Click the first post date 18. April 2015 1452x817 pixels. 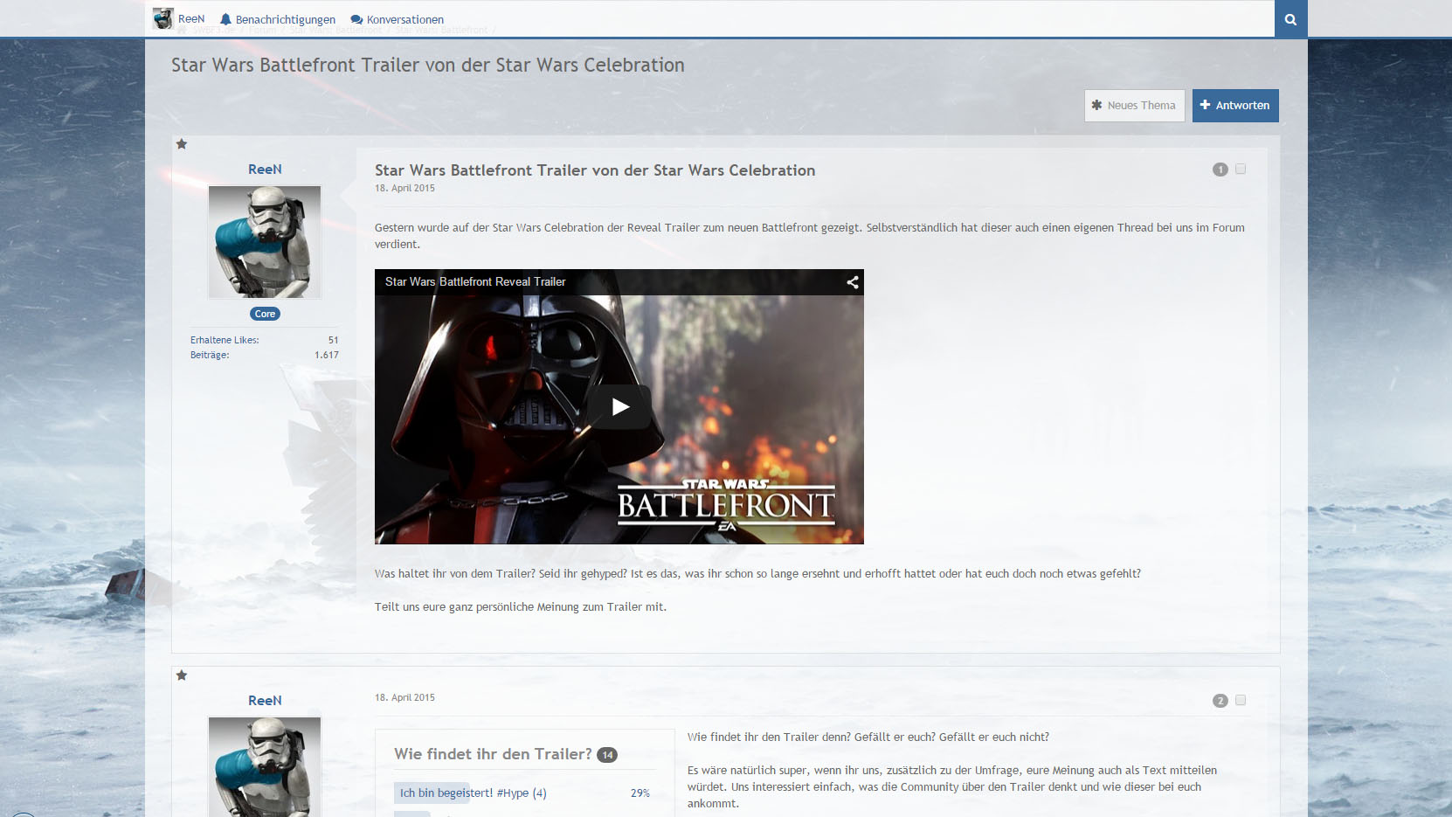pyautogui.click(x=404, y=188)
